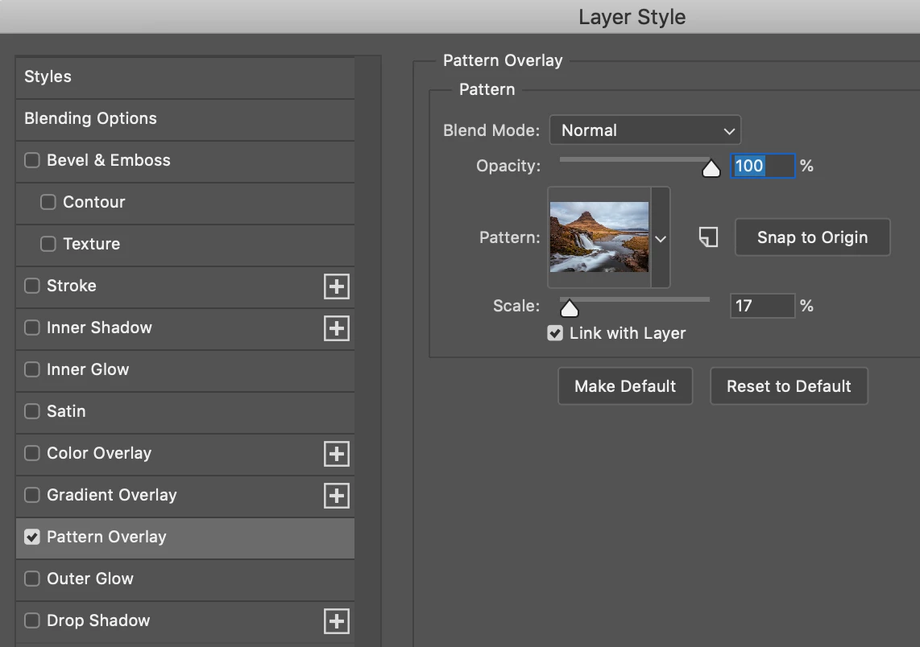Disable Link with Layer
The image size is (920, 647).
point(555,333)
